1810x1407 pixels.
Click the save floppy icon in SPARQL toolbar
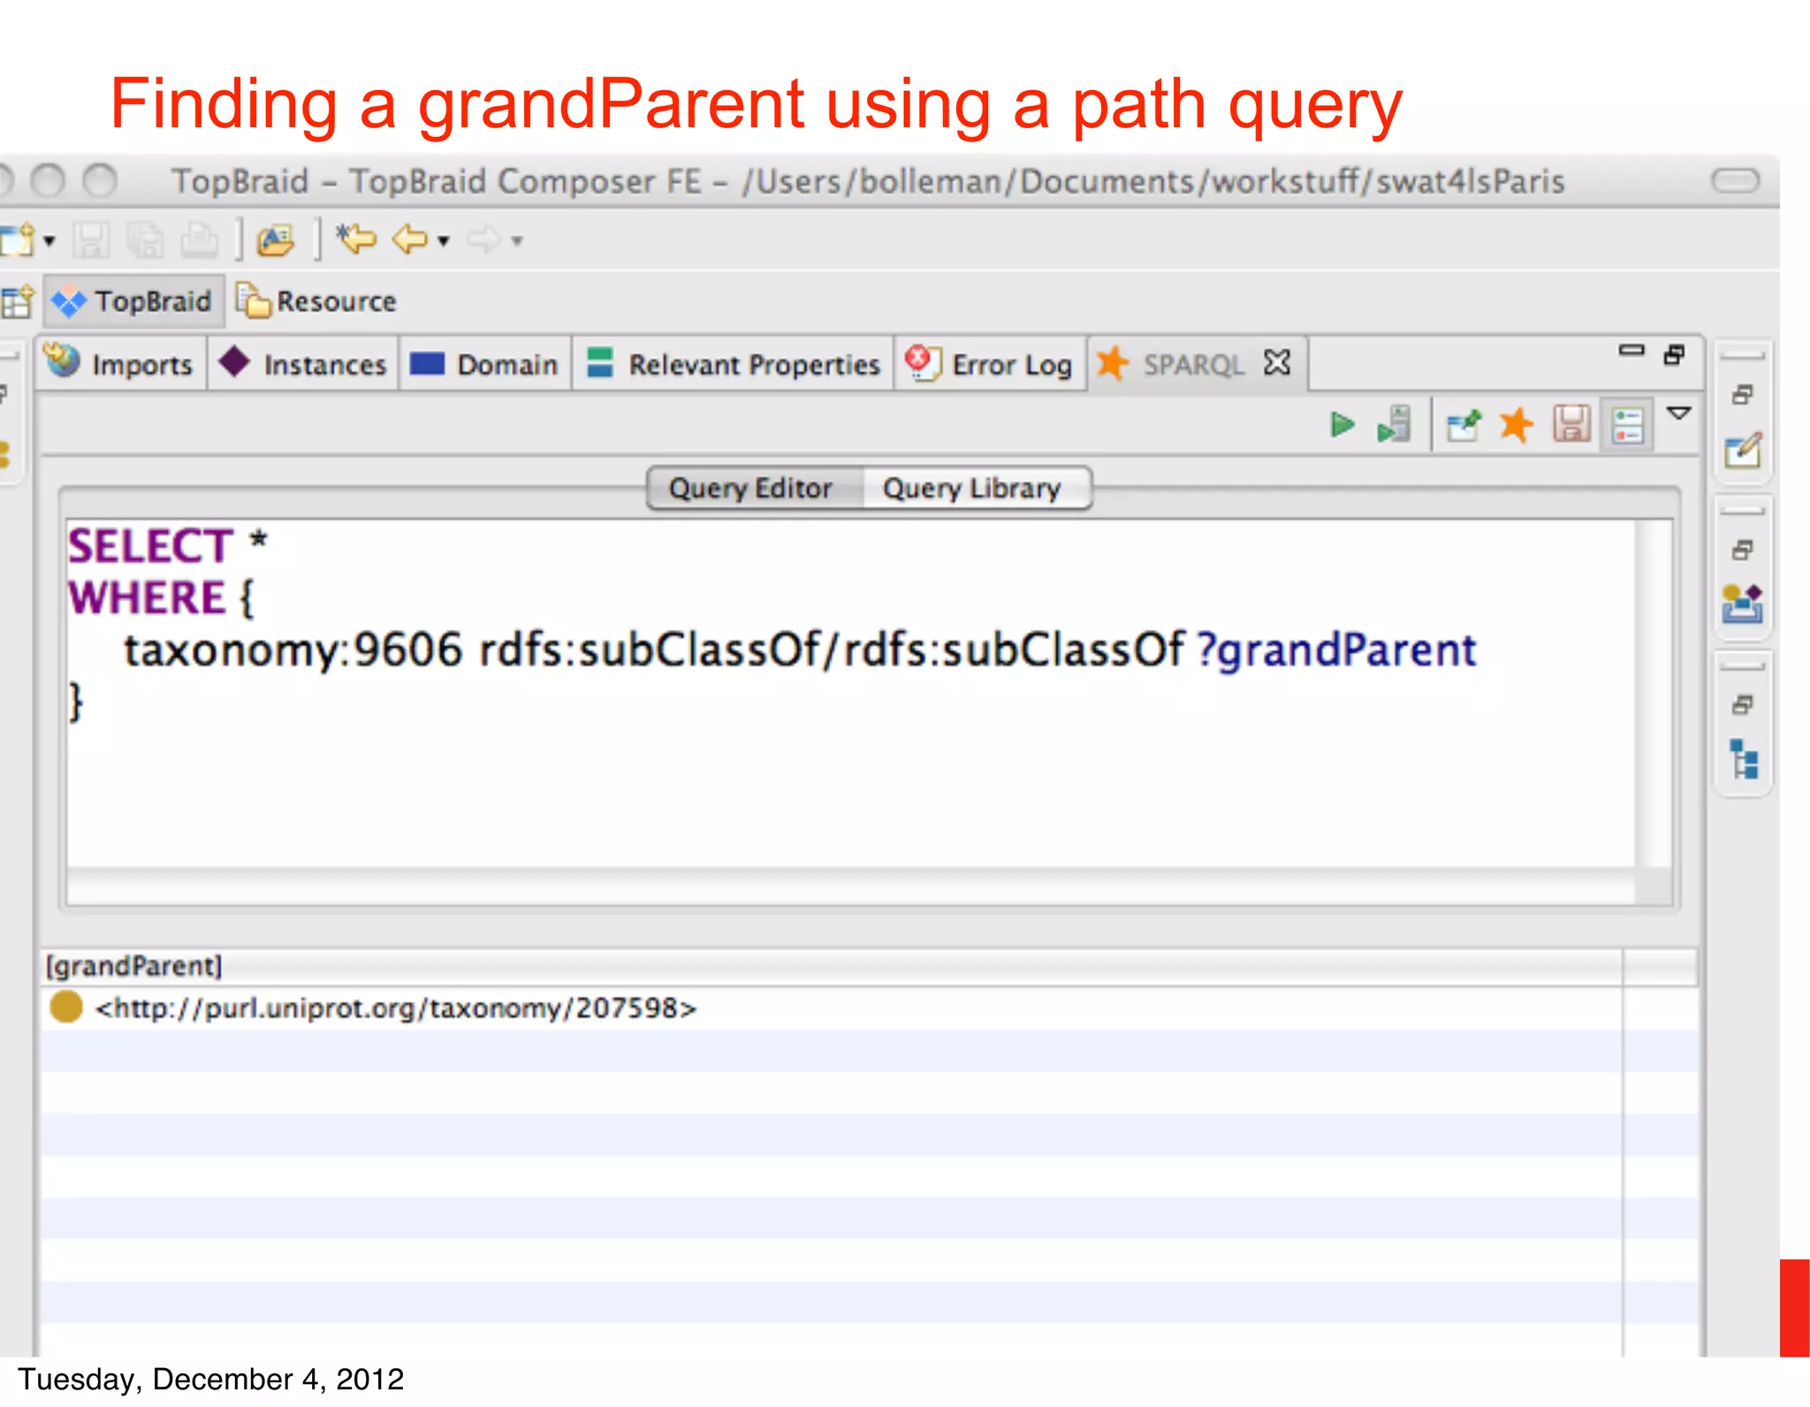1571,424
